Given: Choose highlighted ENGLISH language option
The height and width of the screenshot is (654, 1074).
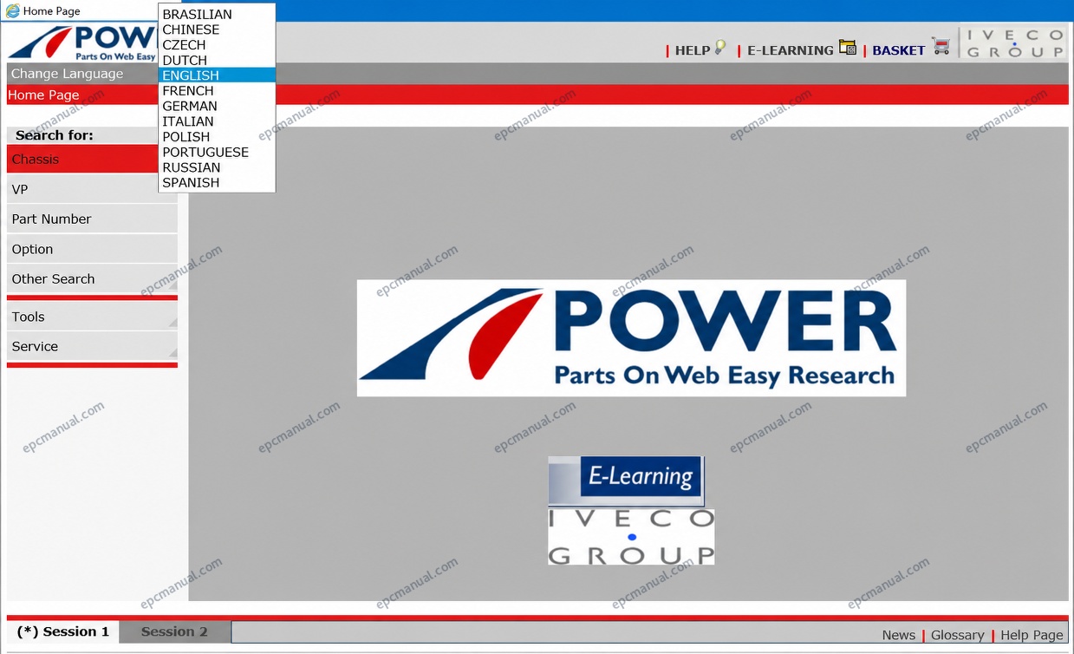Looking at the screenshot, I should point(217,75).
